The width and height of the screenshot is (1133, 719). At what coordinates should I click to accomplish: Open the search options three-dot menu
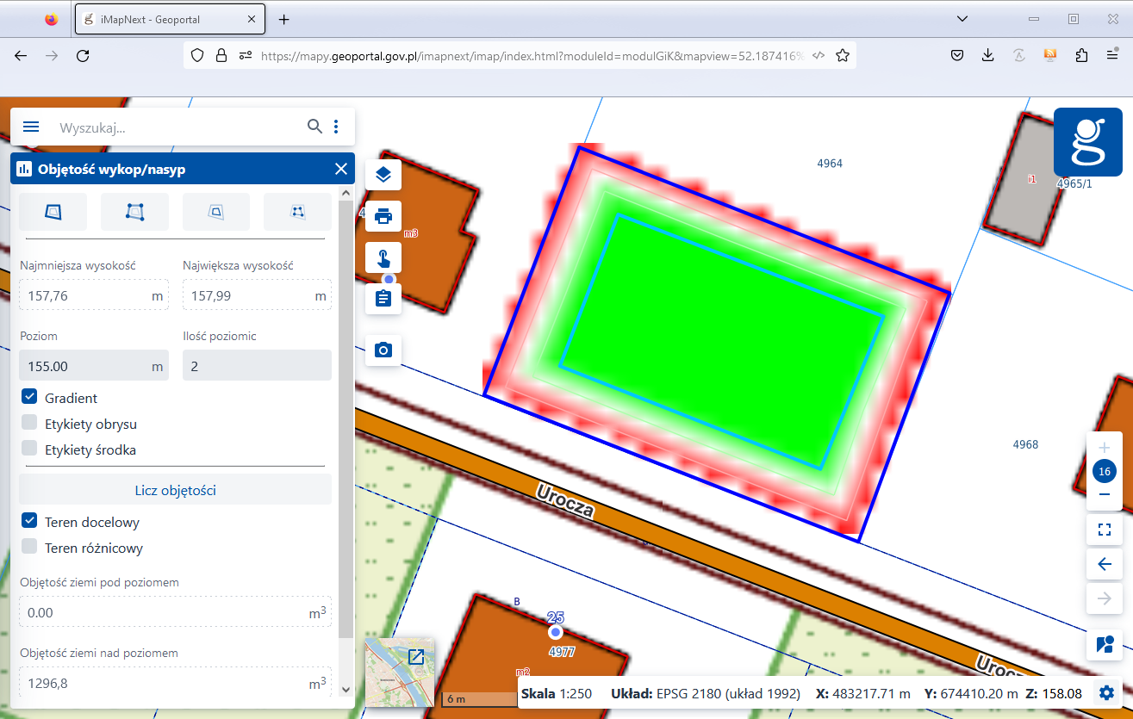[336, 127]
